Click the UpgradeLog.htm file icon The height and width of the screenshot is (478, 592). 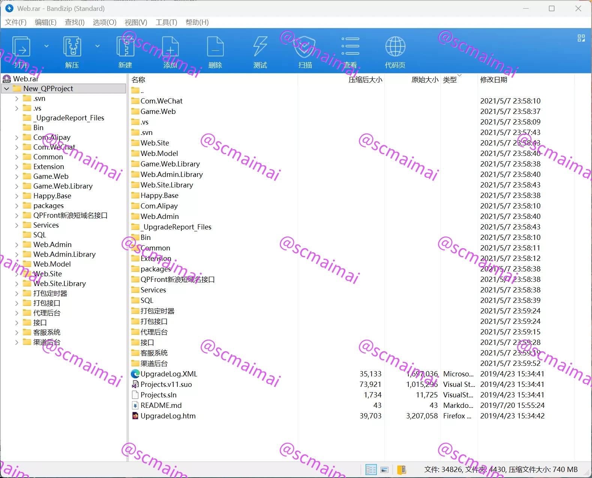pos(135,416)
